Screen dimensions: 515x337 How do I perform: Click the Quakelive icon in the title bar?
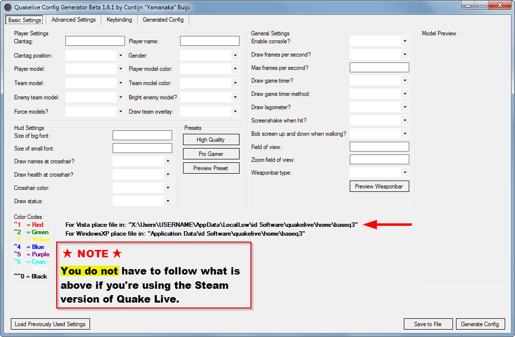(x=7, y=6)
